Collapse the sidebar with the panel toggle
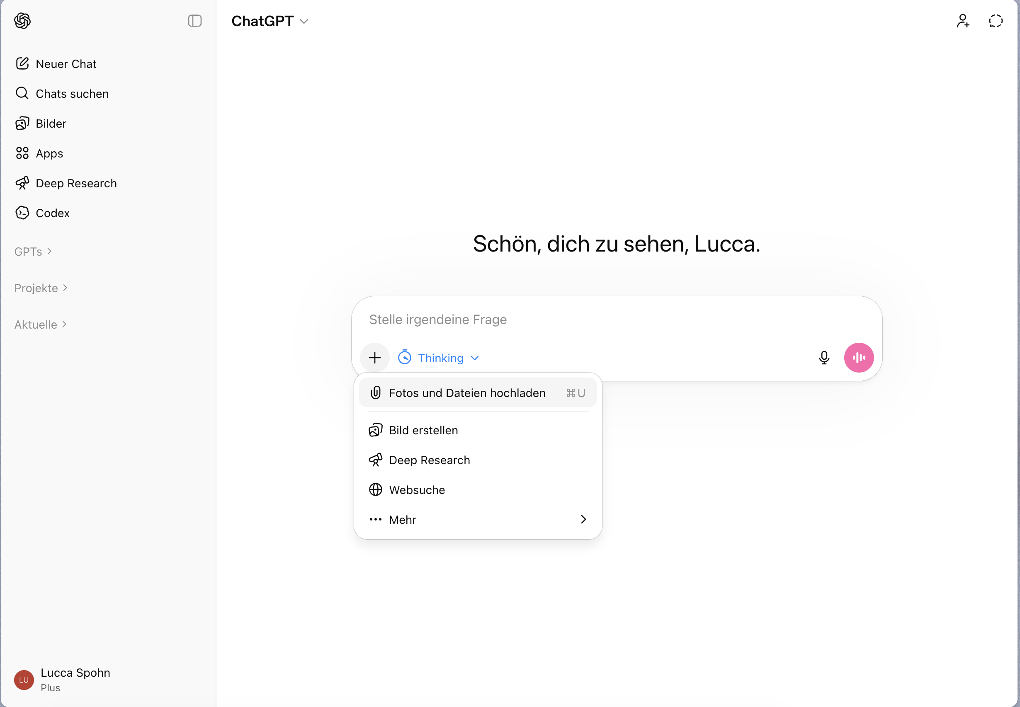The image size is (1020, 707). pos(194,21)
